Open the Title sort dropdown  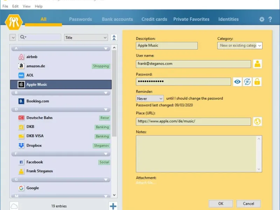tap(86, 37)
